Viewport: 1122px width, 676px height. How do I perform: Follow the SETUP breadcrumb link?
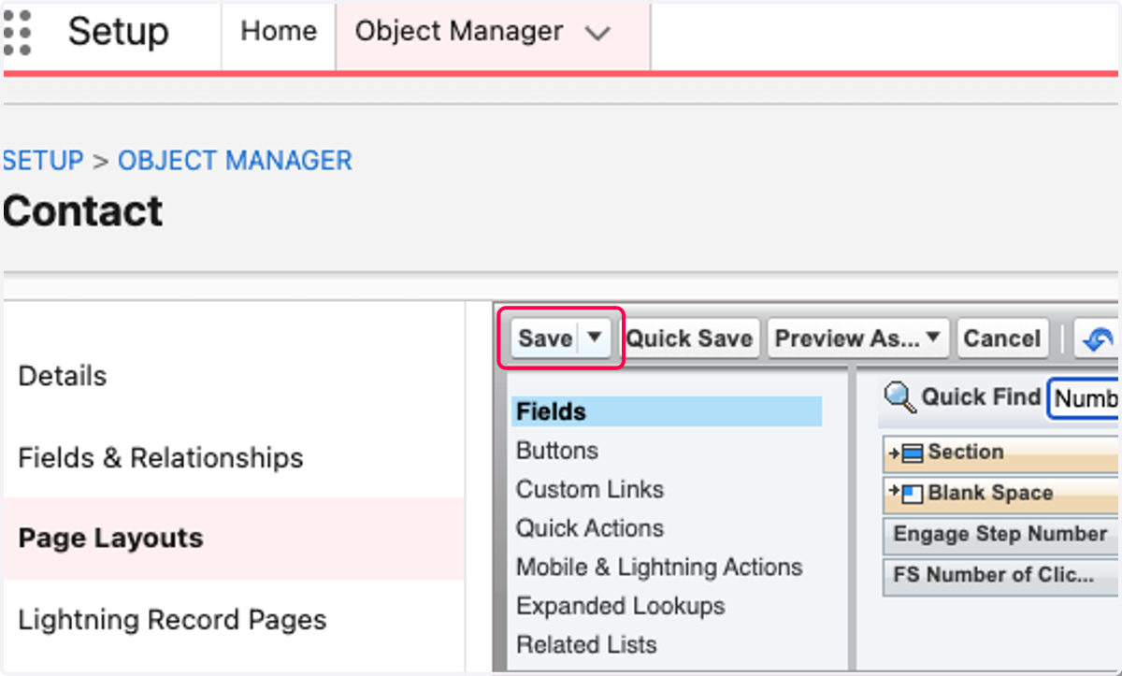(42, 161)
